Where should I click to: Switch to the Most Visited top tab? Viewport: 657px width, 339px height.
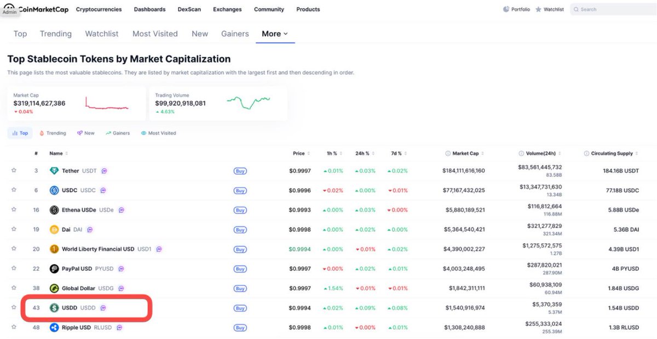(x=155, y=34)
